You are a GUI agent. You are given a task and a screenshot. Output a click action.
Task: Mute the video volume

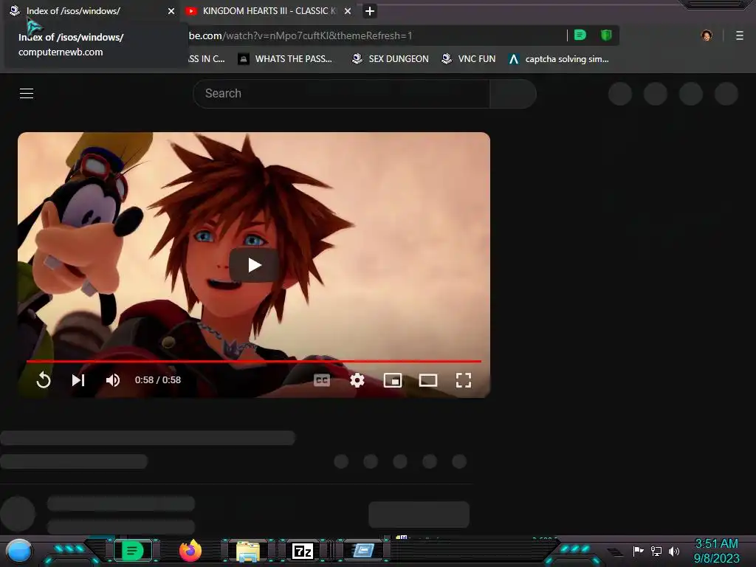coord(113,380)
